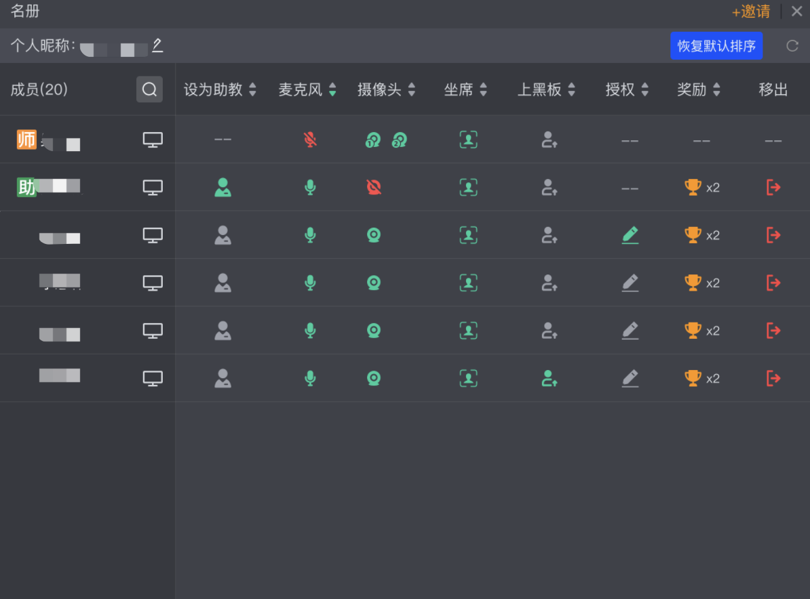Click seat icon in the teacher row
Image resolution: width=810 pixels, height=599 pixels.
click(468, 140)
